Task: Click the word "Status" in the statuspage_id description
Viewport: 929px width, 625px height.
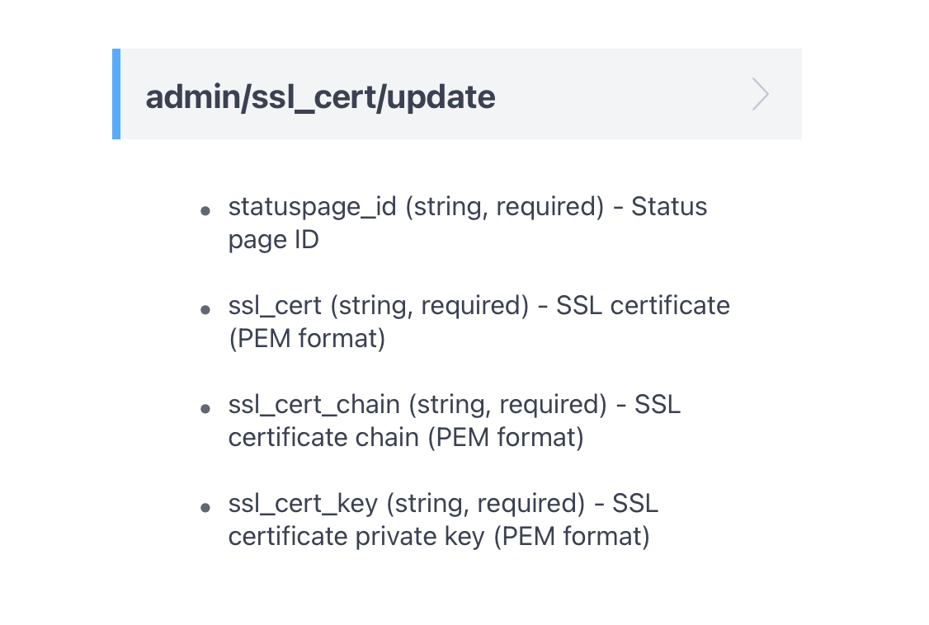Action: point(669,206)
